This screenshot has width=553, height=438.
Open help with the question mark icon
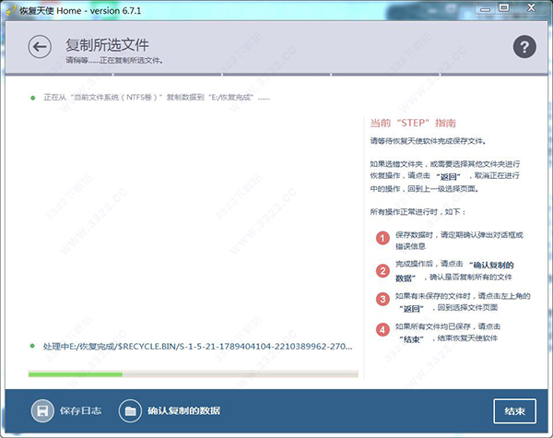point(524,47)
